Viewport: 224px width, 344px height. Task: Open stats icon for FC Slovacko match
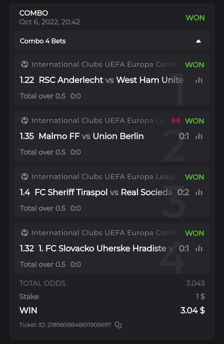click(x=199, y=249)
